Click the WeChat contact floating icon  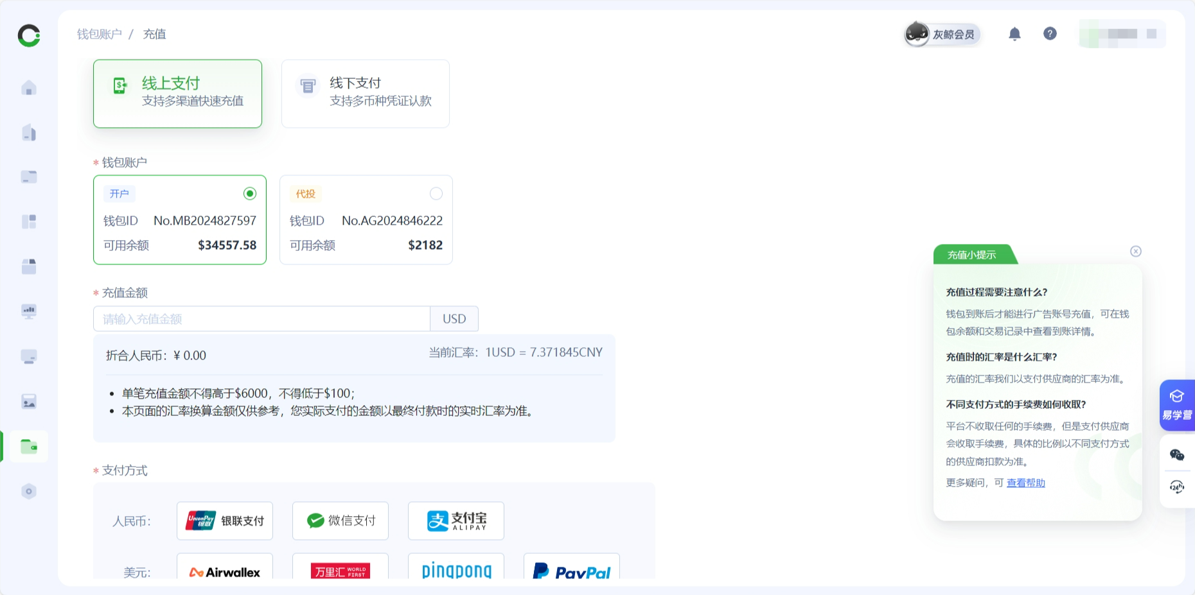click(1177, 455)
